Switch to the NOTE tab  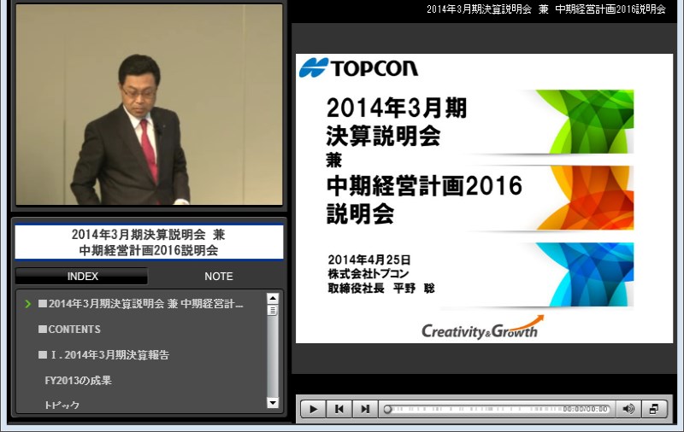point(218,276)
